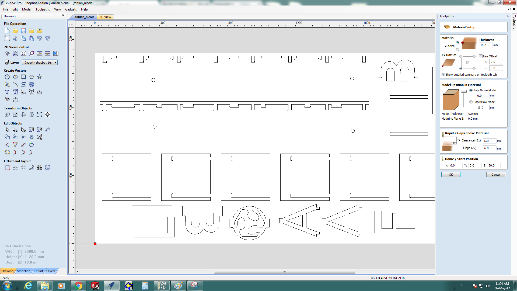Enable the Use Offset checkbox
Image resolution: width=517 pixels, height=291 pixels.
[x=481, y=56]
